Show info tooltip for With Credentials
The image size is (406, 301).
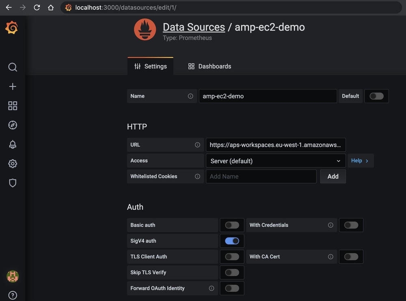(x=330, y=225)
